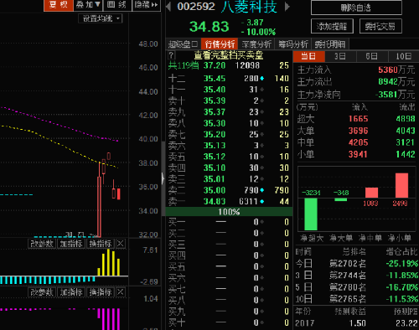Click the 10日 ranking 第2765名
This screenshot has width=419, height=330.
(x=348, y=299)
